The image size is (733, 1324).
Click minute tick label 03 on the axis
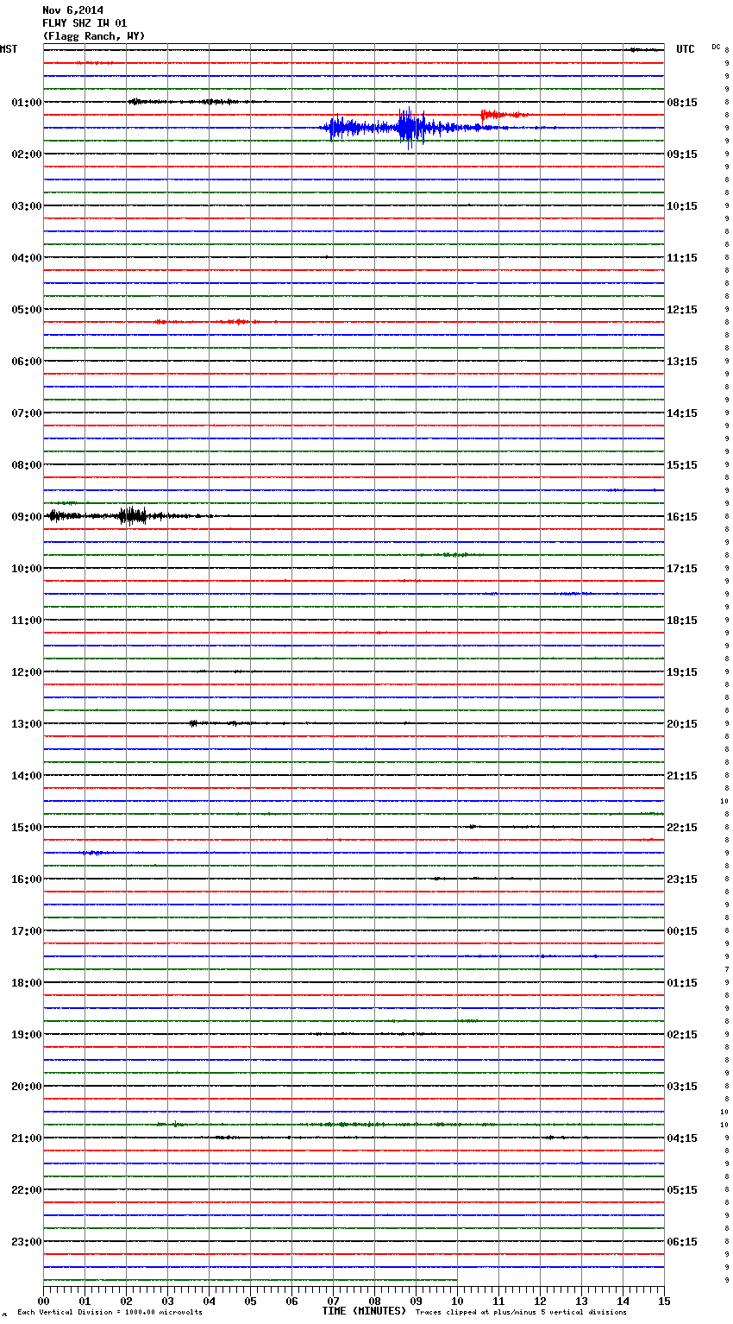tap(167, 1301)
